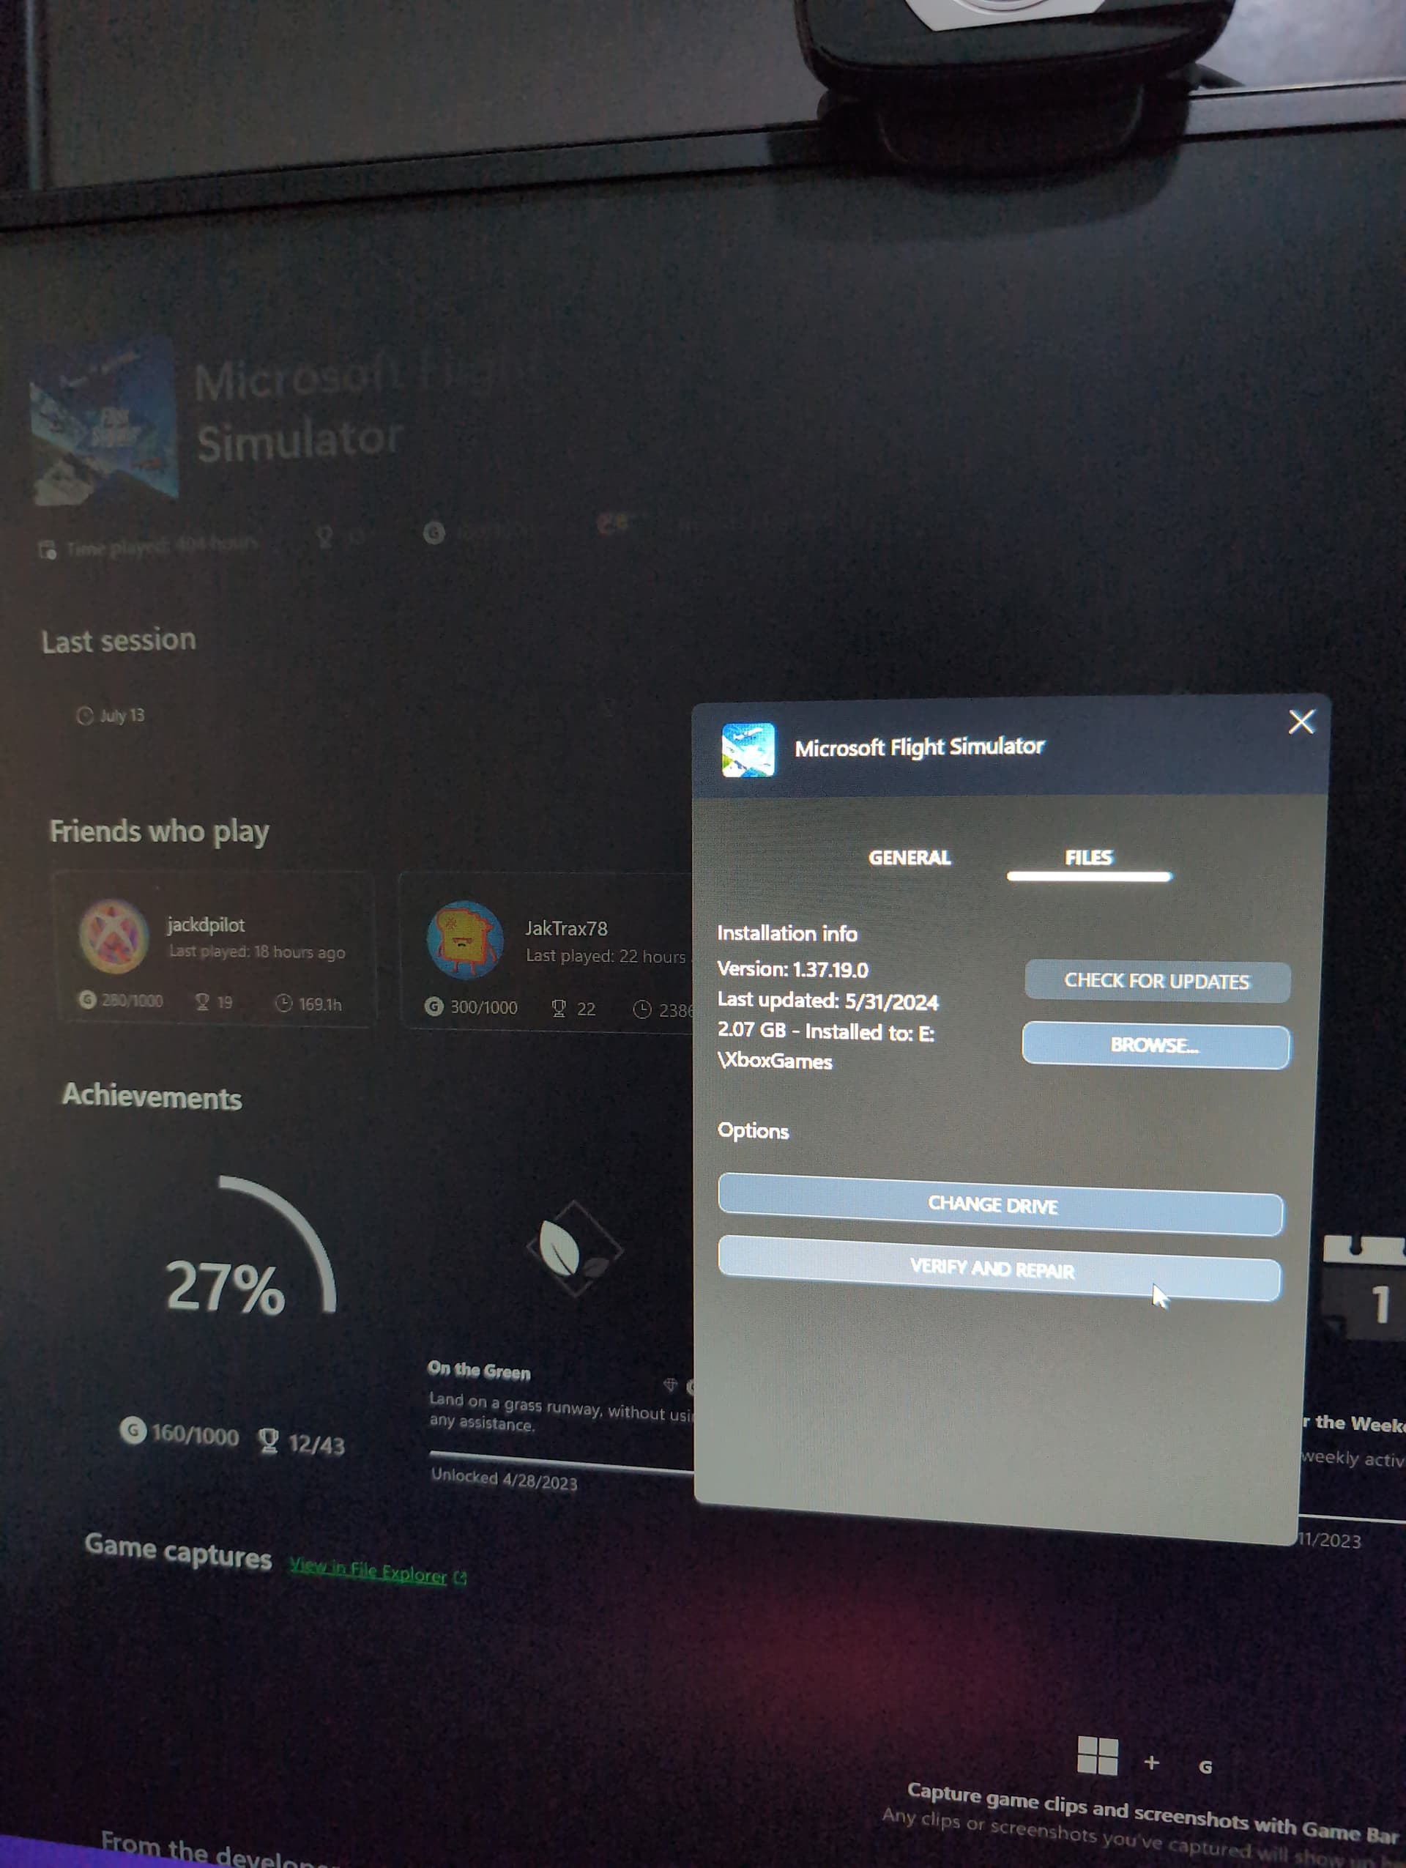Click the gamerscore icon beside 300/1000

click(x=434, y=1006)
